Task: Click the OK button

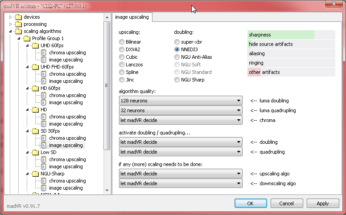Action: coord(251,203)
